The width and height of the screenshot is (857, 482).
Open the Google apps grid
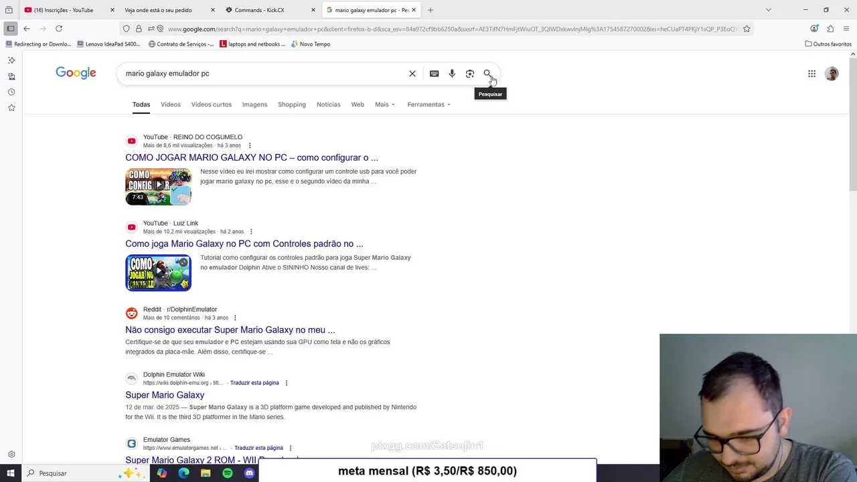pyautogui.click(x=811, y=74)
